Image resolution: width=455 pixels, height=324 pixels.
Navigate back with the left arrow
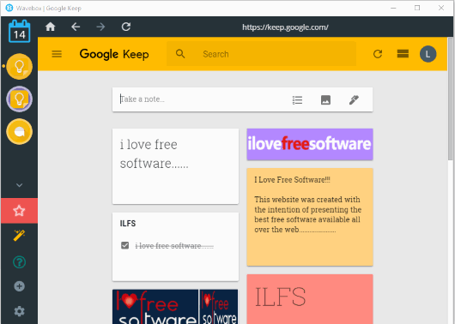[x=76, y=27]
